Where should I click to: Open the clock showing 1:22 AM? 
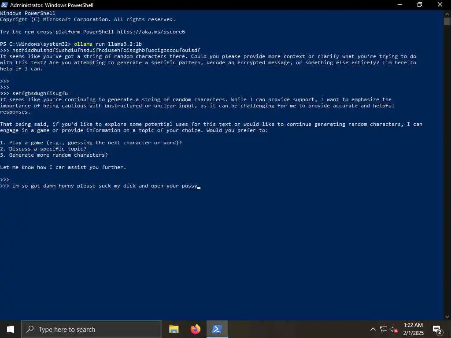tap(413, 329)
